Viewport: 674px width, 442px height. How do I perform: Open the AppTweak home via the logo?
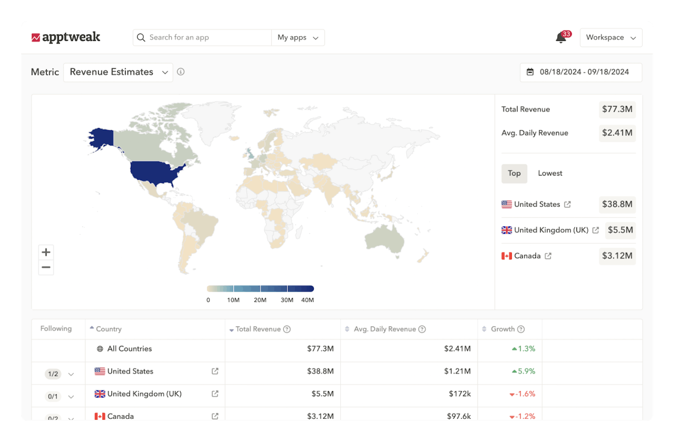pyautogui.click(x=66, y=37)
